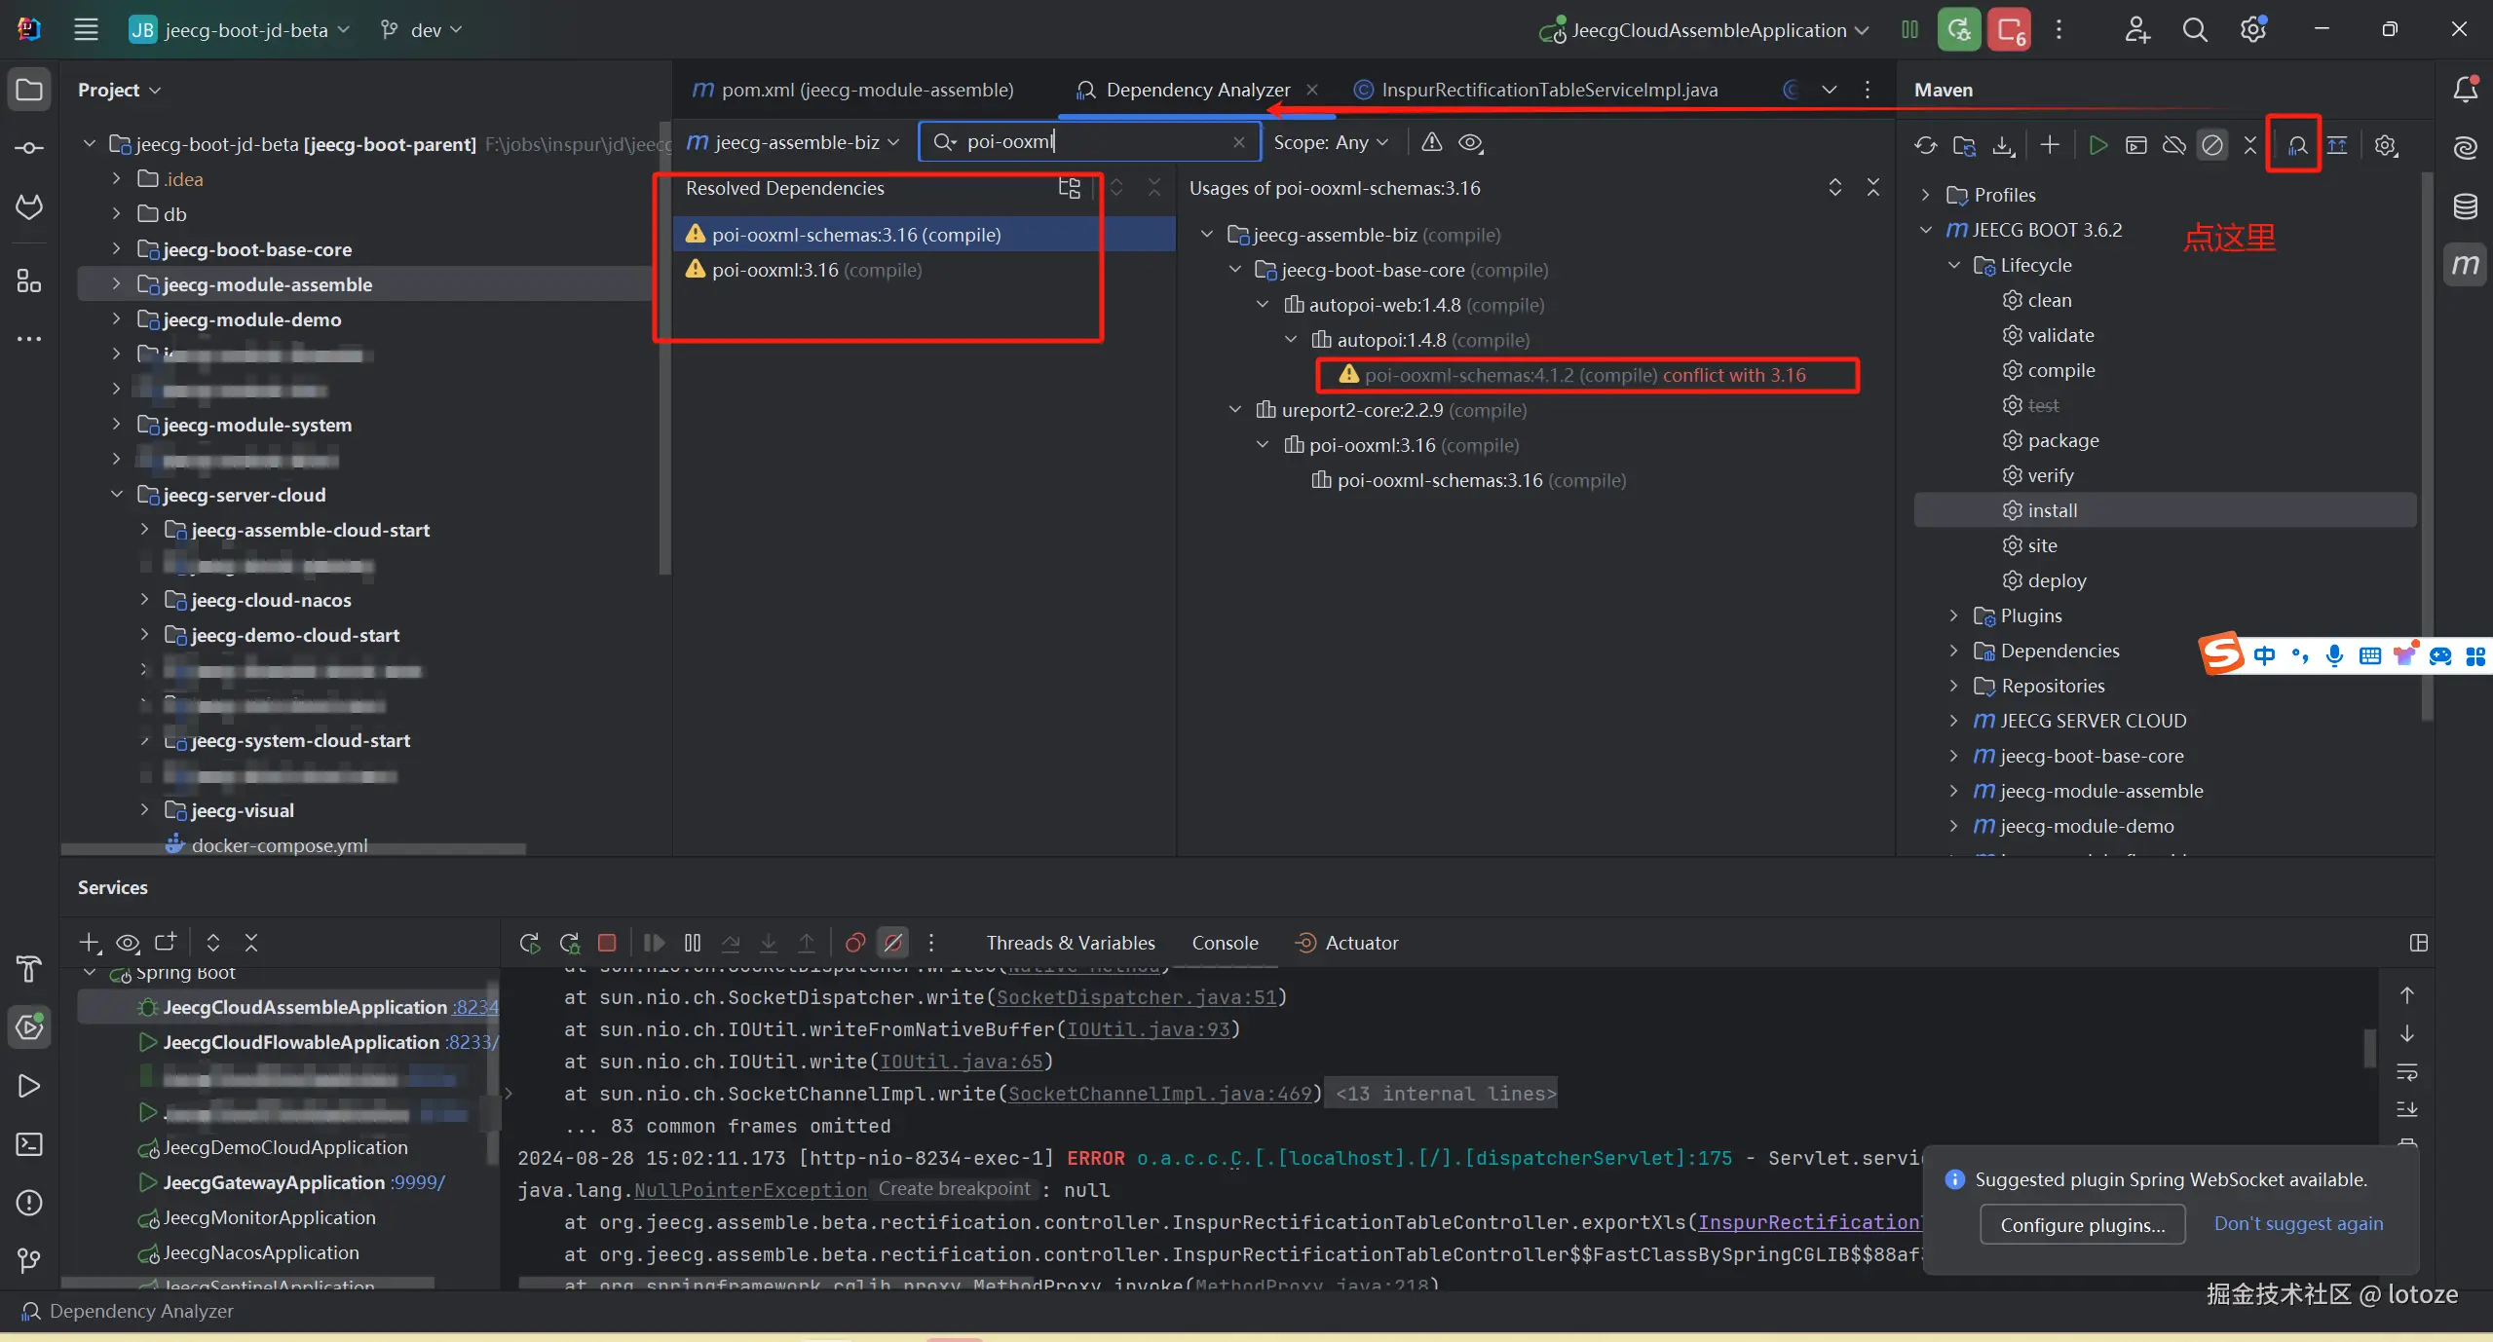2493x1342 pixels.
Task: Toggle Maven offline mode
Action: click(2173, 145)
